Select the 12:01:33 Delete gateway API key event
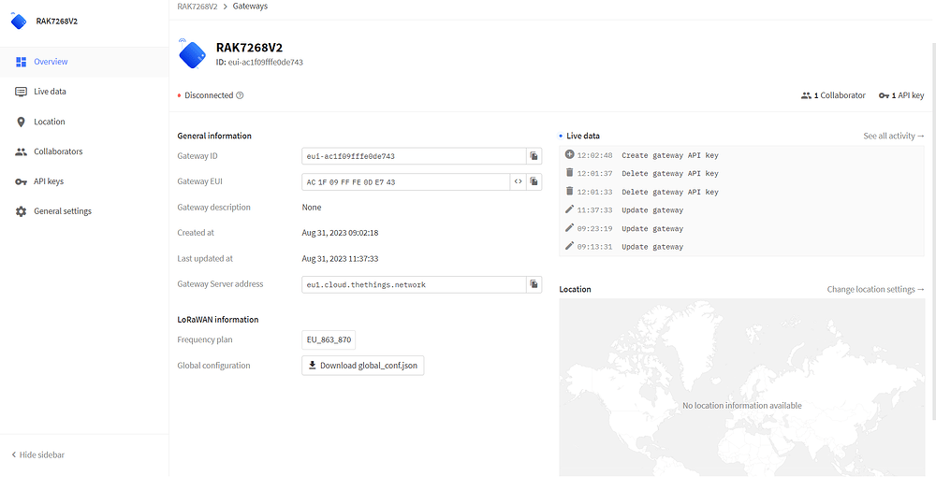Screen dimensions: 936x490 coord(741,192)
